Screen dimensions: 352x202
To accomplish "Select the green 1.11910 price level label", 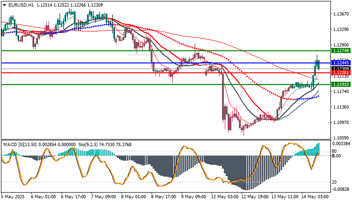I will pyautogui.click(x=341, y=84).
